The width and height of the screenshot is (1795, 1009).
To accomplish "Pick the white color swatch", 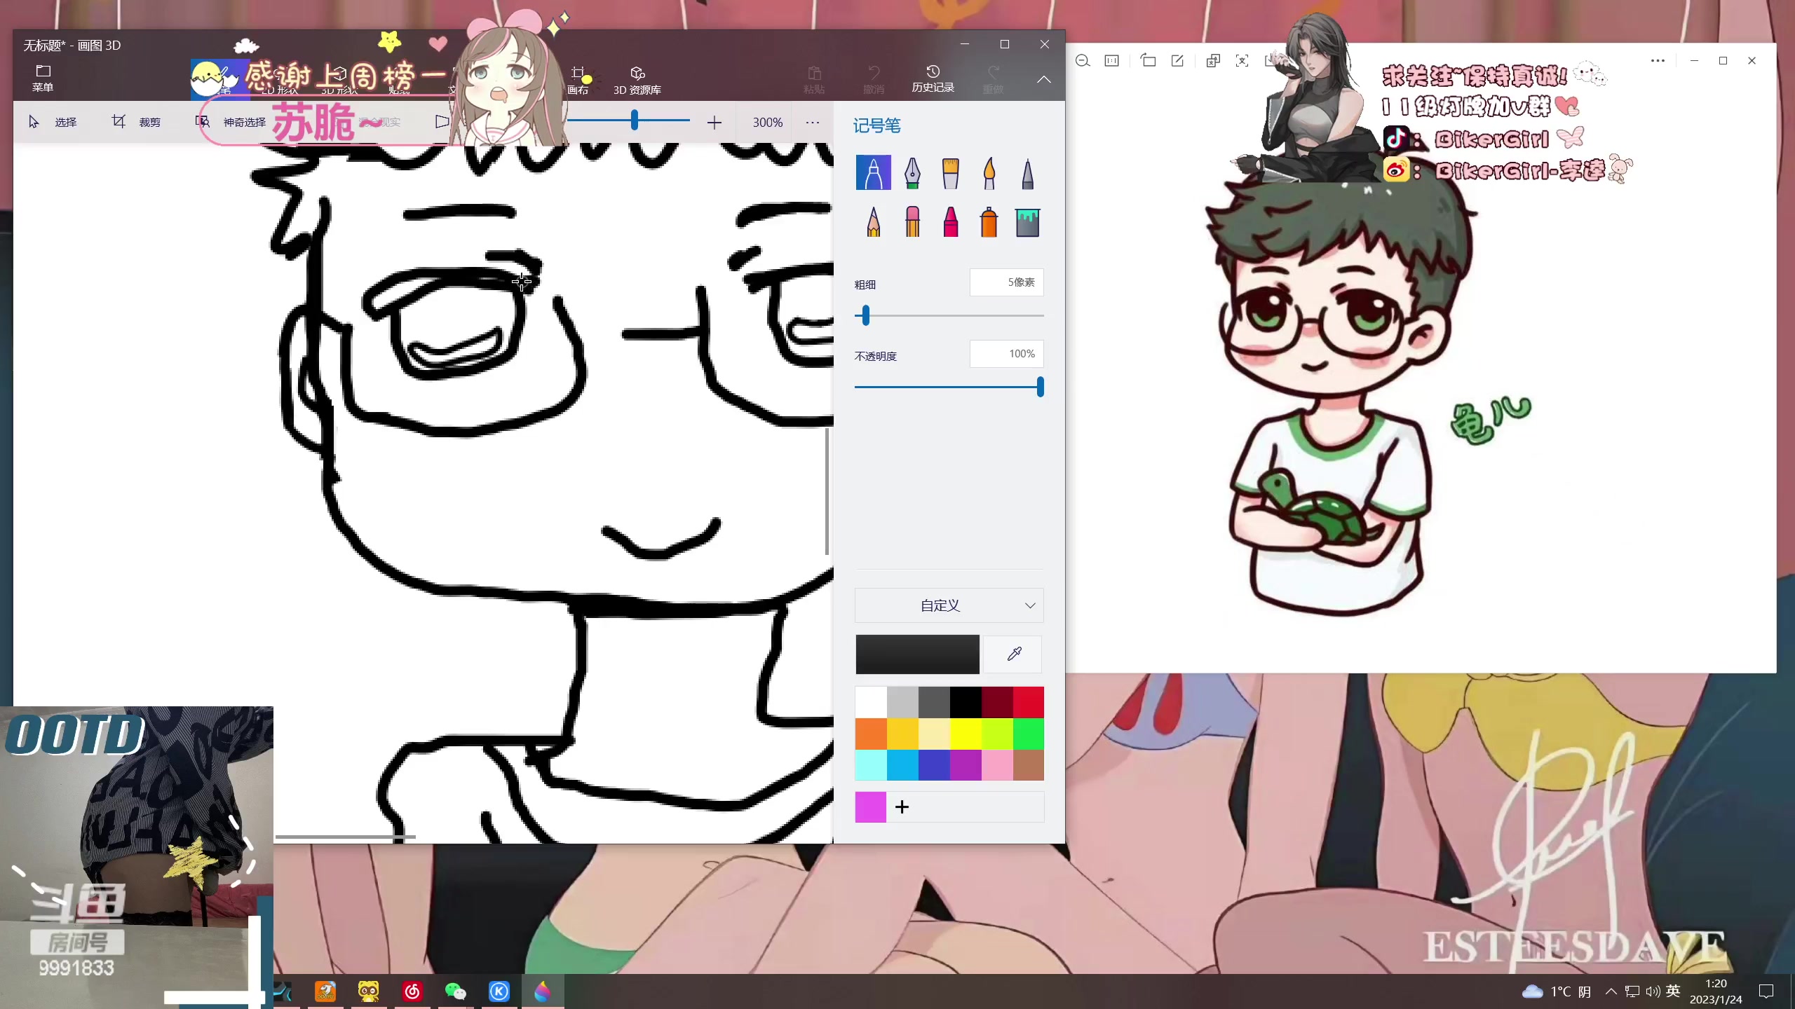I will 871,702.
